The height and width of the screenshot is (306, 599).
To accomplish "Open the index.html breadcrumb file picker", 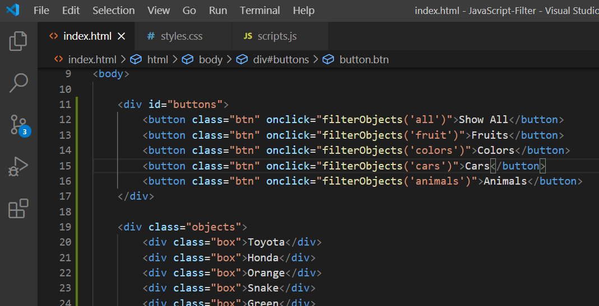I will [x=92, y=59].
